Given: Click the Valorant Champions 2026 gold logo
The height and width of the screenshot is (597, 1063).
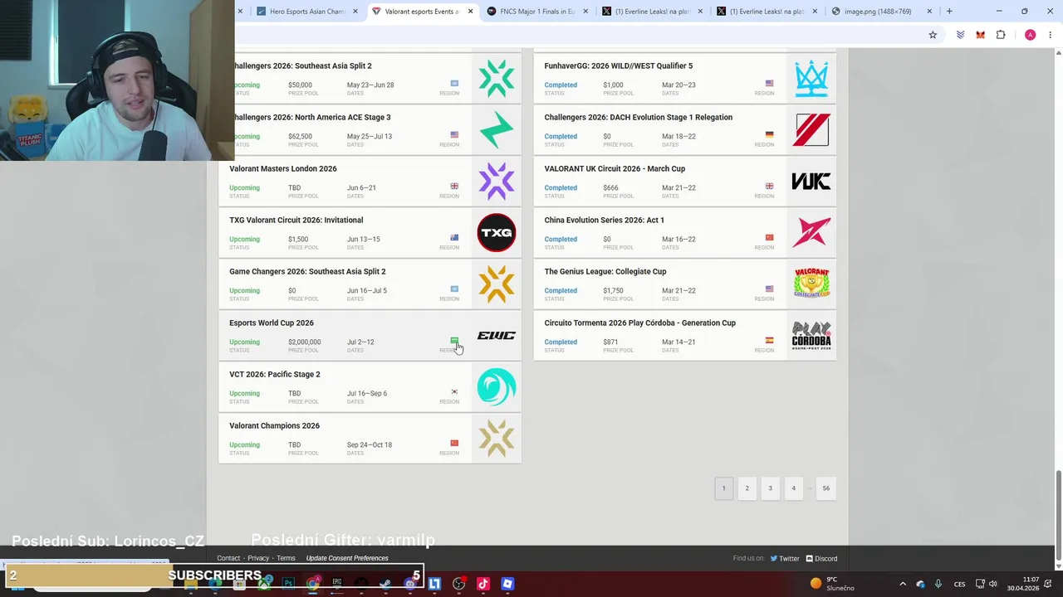Looking at the screenshot, I should point(497,438).
